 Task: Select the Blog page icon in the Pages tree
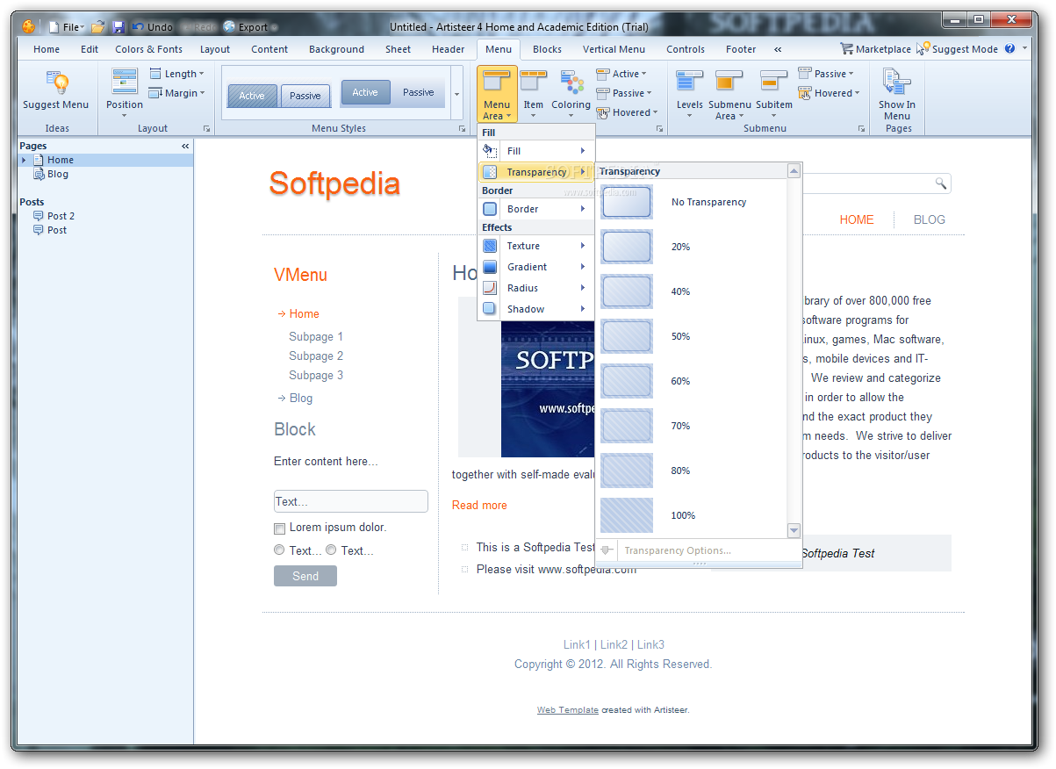pos(39,174)
